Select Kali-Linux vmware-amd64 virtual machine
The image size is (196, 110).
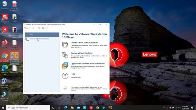42,39
